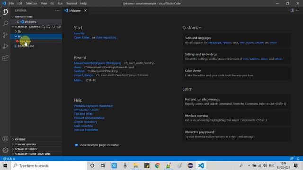This screenshot has height=170, width=303.
Task: Open File Explorer from taskbar
Action: click(x=136, y=166)
